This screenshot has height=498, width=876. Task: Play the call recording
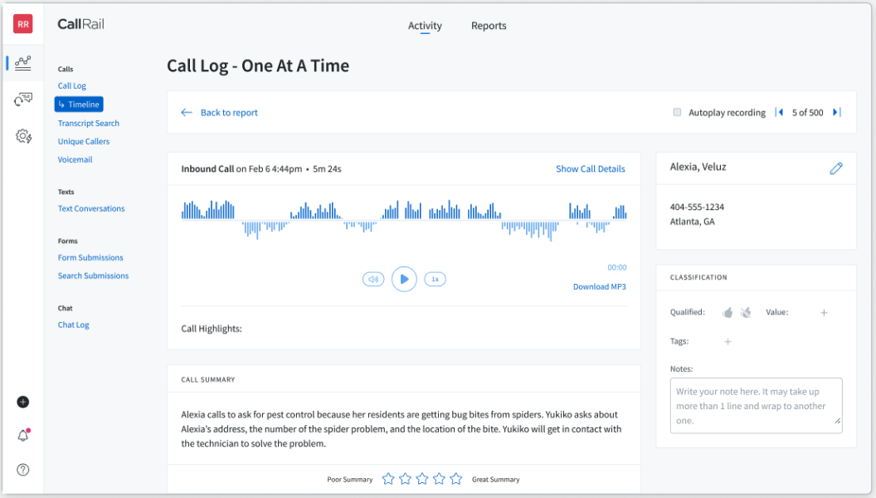coord(404,279)
